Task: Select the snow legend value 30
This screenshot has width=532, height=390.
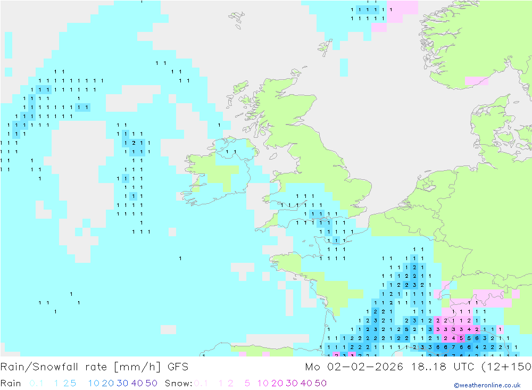Action: (x=292, y=383)
